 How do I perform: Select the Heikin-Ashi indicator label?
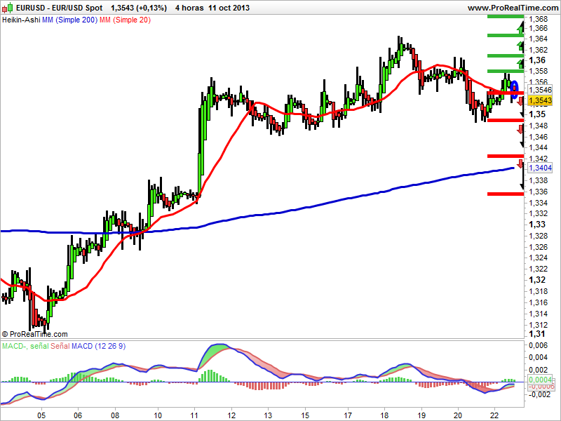[x=21, y=20]
